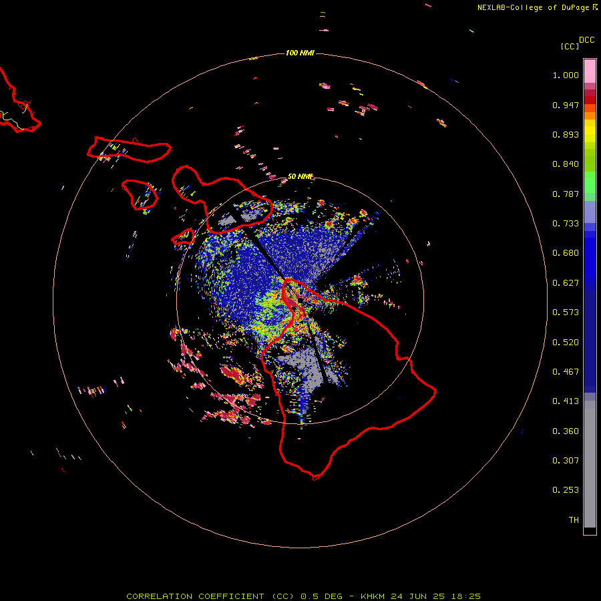Click the 0.787 color scale value
Viewport: 601px width, 601px height.
tap(566, 194)
